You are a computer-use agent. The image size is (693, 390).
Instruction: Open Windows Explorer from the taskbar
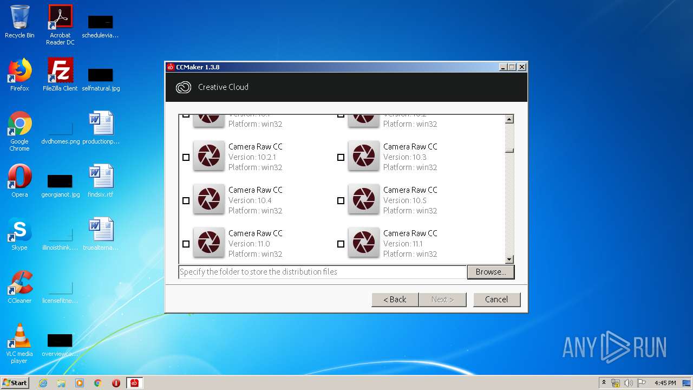point(61,383)
